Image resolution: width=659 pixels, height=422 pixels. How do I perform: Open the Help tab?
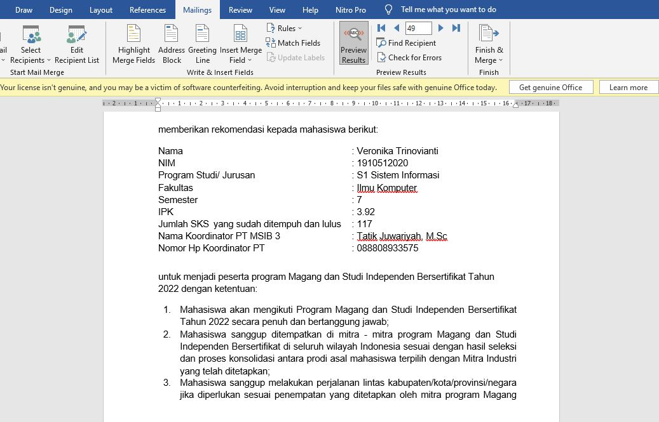(x=310, y=10)
